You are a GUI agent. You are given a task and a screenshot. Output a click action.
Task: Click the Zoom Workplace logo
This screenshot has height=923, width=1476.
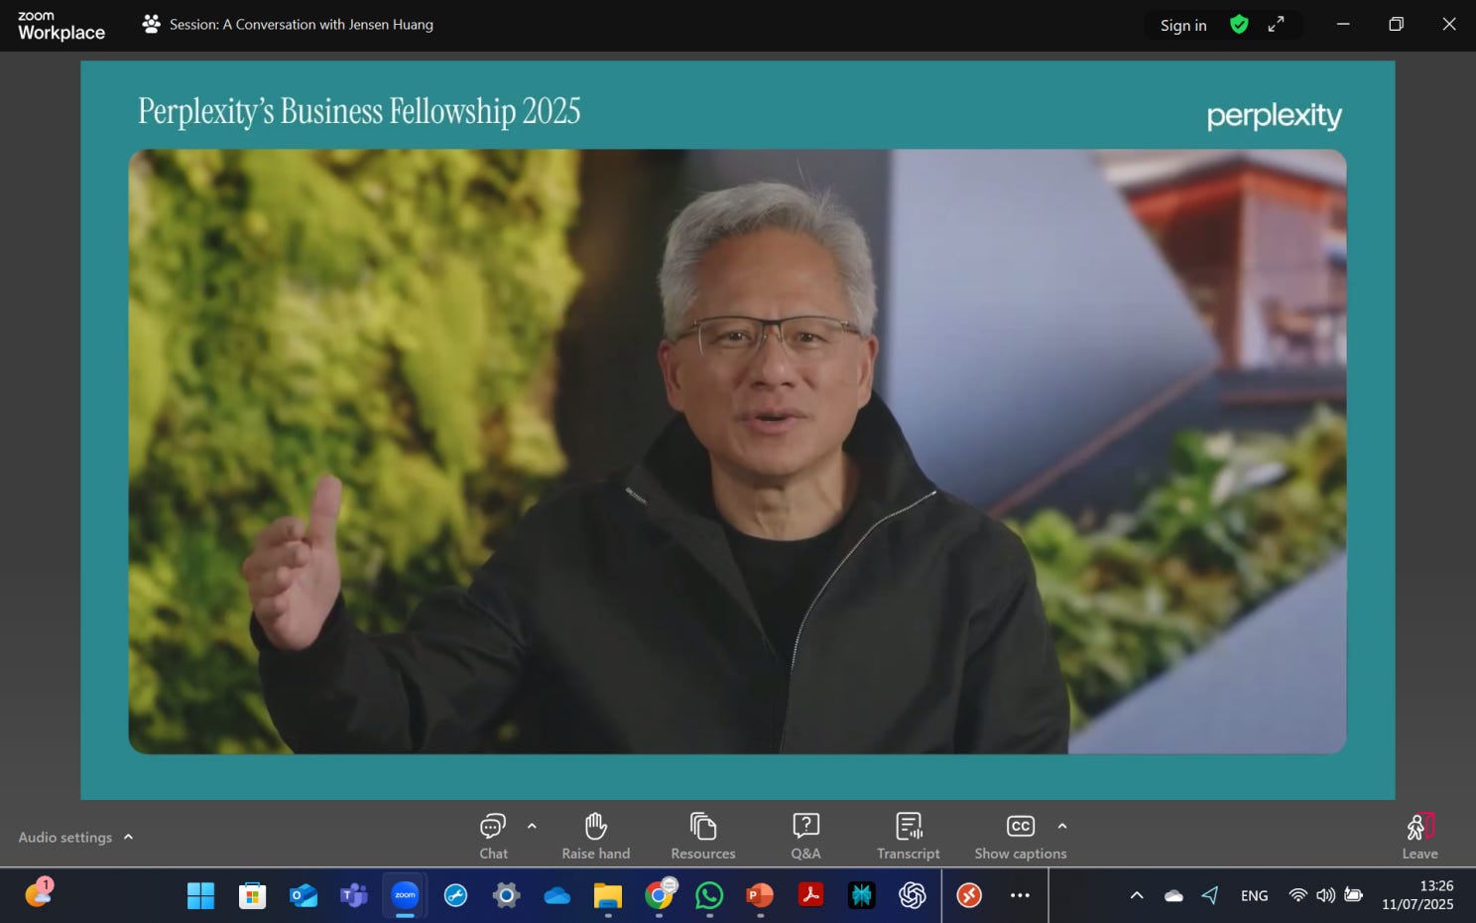click(61, 25)
